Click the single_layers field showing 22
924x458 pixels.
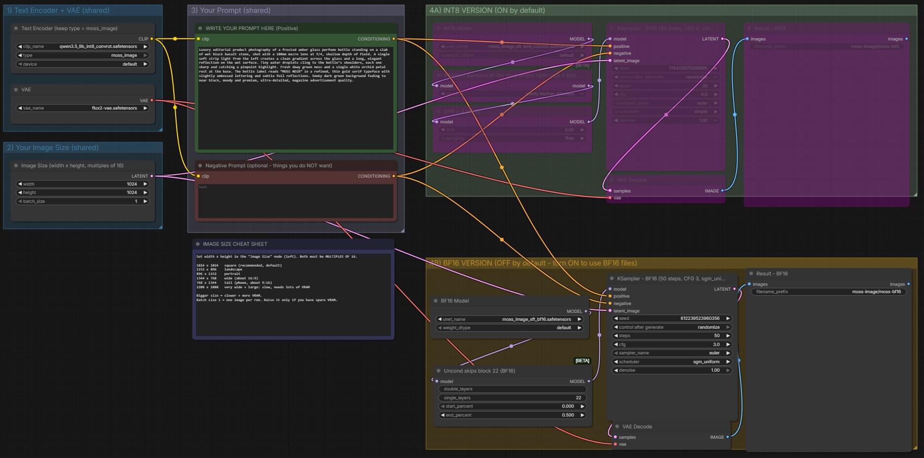point(512,398)
